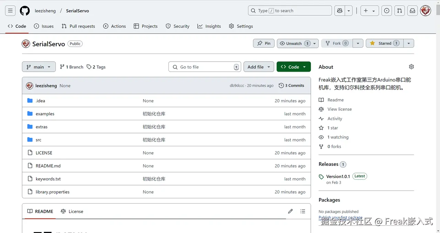The height and width of the screenshot is (233, 440).
Task: Open 0 forks link
Action: click(330, 146)
